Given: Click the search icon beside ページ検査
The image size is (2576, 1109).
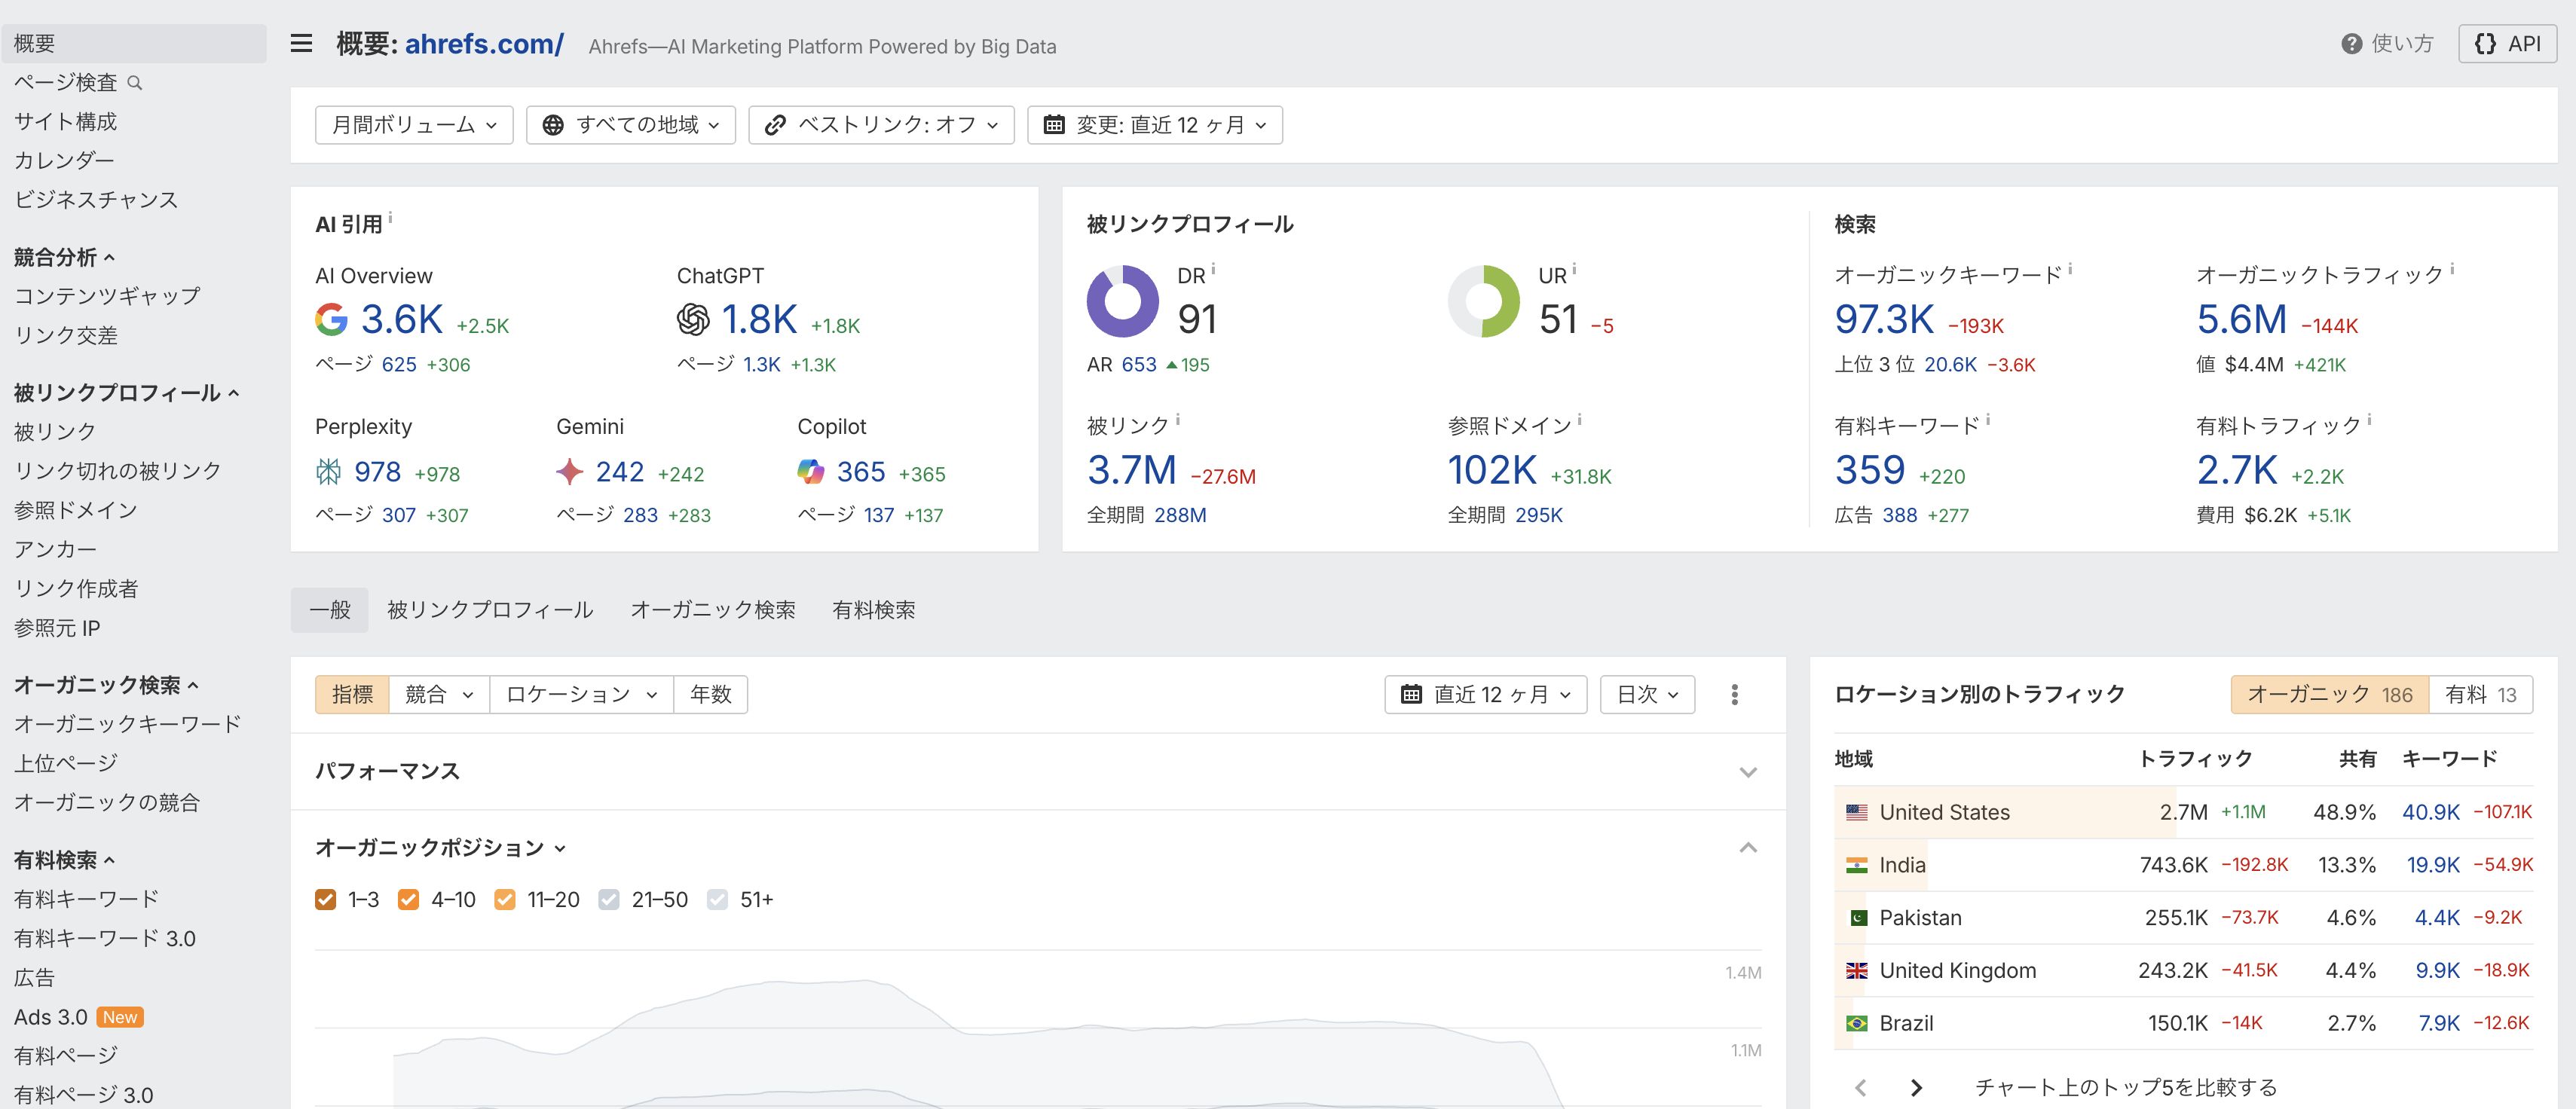Looking at the screenshot, I should pos(135,83).
